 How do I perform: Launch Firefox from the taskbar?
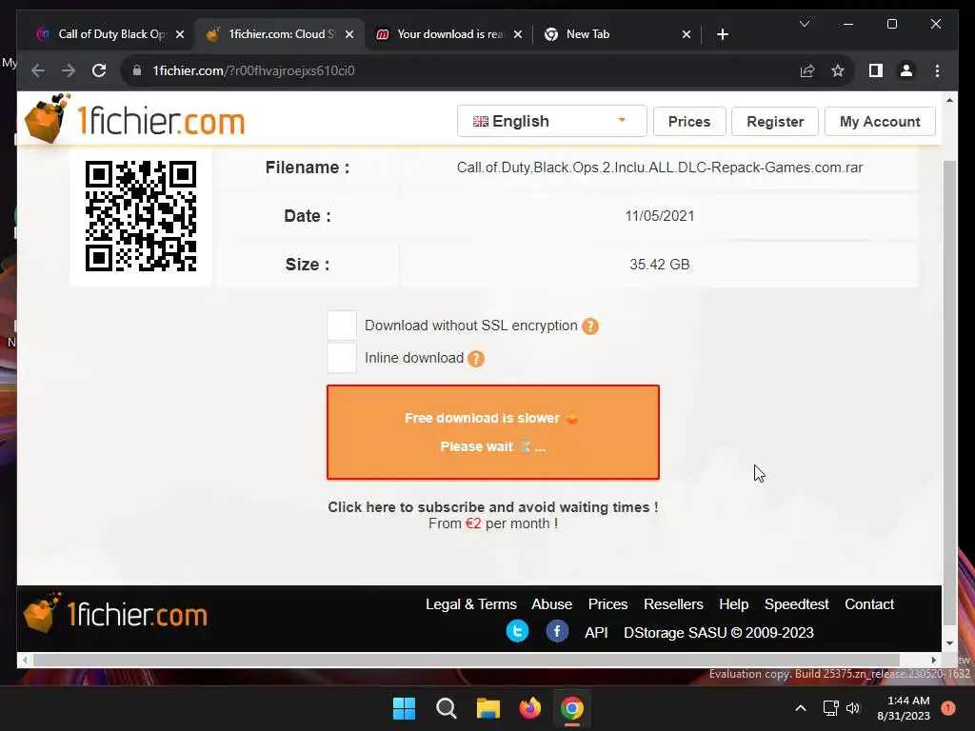tap(529, 708)
